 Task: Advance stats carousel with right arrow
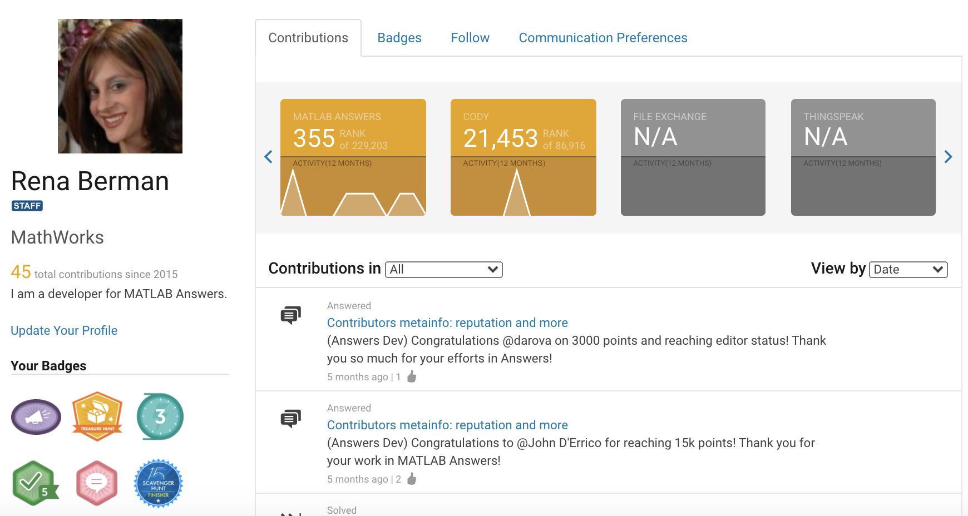[948, 157]
